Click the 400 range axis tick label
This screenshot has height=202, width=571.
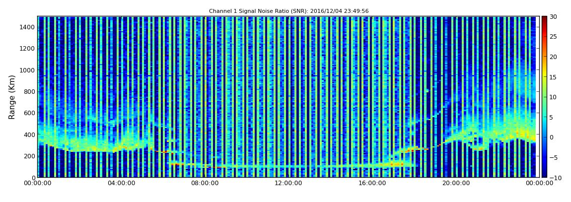[x=29, y=135]
